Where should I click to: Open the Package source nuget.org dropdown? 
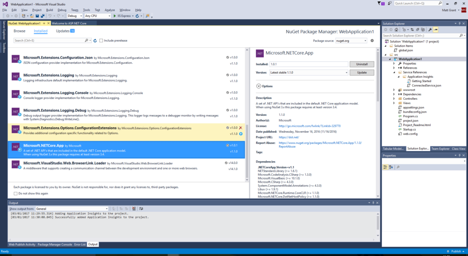(351, 41)
